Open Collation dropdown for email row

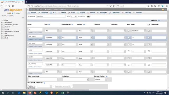click(102, 51)
